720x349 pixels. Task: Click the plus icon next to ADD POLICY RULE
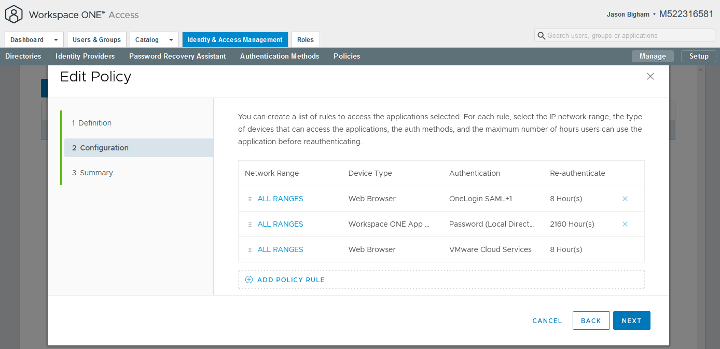pyautogui.click(x=249, y=279)
